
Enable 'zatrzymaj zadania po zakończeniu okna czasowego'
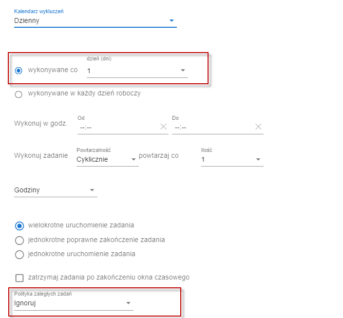pyautogui.click(x=19, y=278)
